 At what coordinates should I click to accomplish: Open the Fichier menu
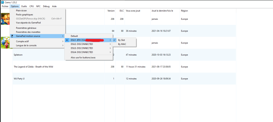pos(5,6)
